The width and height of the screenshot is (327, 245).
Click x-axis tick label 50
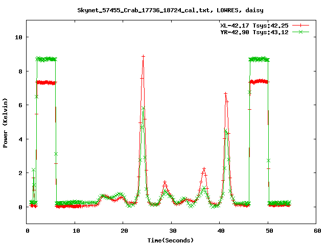[x=269, y=231]
